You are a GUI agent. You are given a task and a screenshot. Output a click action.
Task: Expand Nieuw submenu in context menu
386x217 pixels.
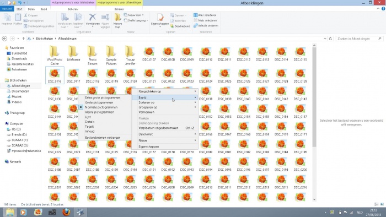(165, 140)
